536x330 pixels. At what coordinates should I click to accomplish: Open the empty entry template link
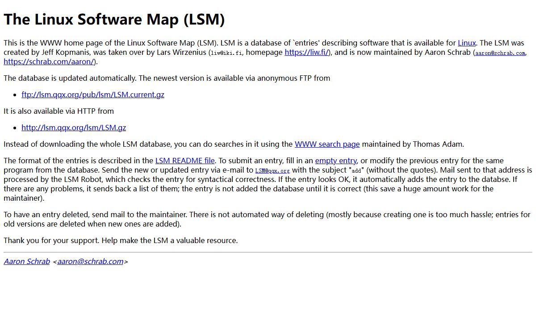tap(335, 161)
